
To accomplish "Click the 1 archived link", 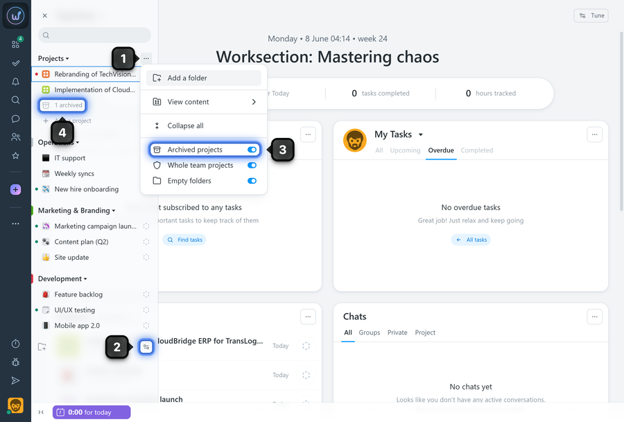I will tap(63, 105).
